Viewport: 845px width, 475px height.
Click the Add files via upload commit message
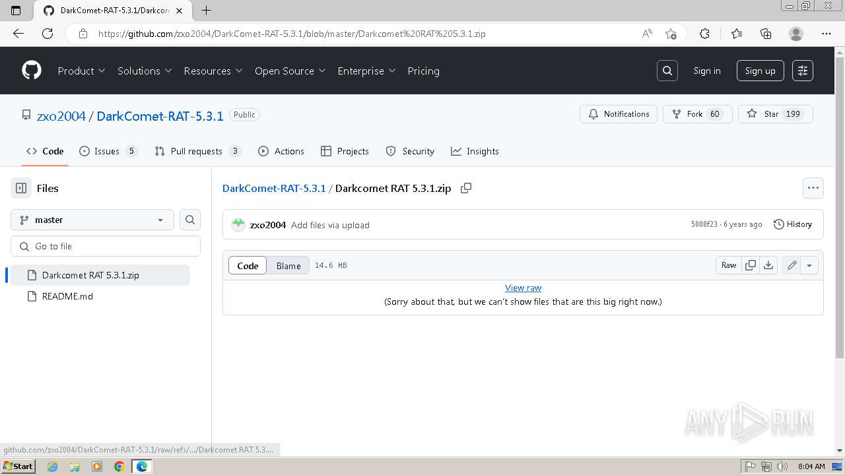pos(330,225)
